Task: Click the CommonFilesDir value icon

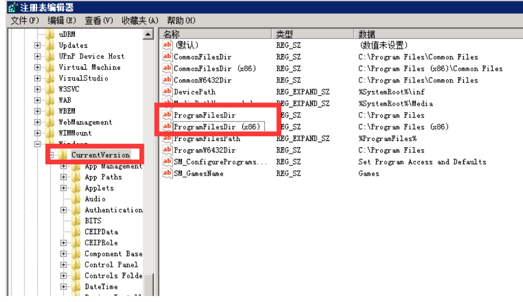Action: [x=167, y=57]
